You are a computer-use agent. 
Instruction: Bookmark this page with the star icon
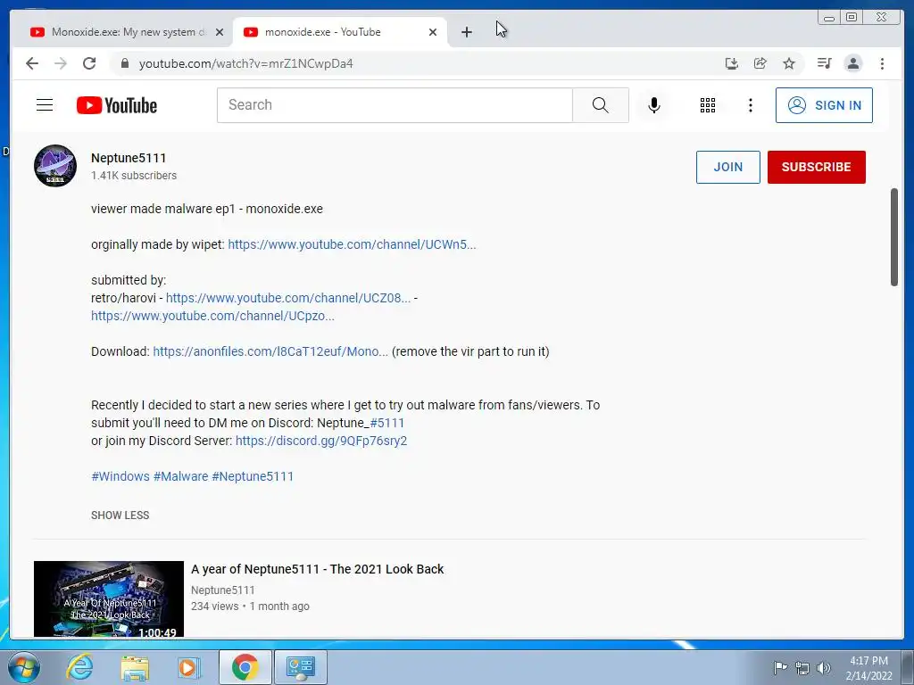[789, 63]
